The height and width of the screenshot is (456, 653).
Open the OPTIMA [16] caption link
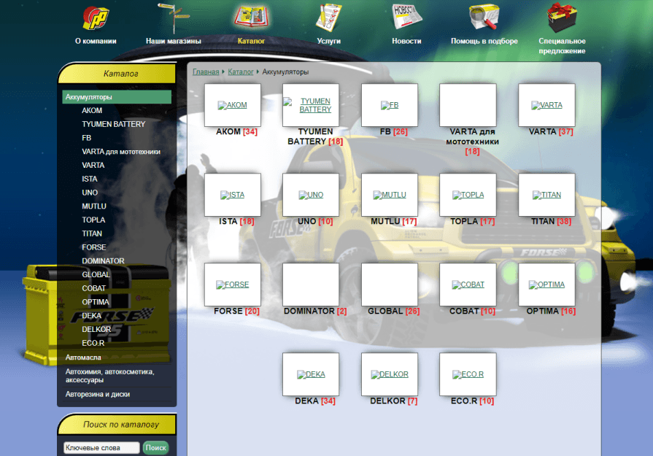coord(551,311)
